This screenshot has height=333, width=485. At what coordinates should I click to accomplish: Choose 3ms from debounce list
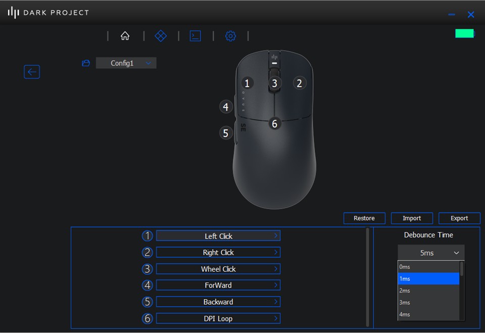click(428, 302)
